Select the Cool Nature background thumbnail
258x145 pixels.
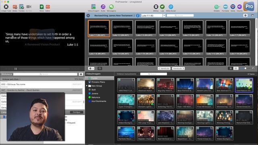244,85
